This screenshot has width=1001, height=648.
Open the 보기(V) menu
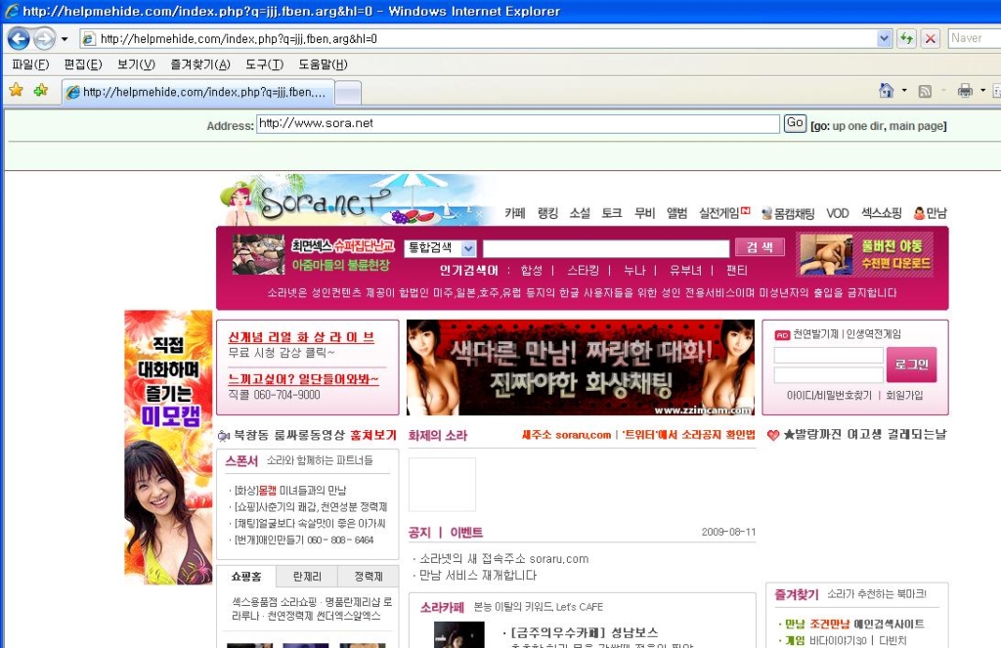(x=136, y=65)
